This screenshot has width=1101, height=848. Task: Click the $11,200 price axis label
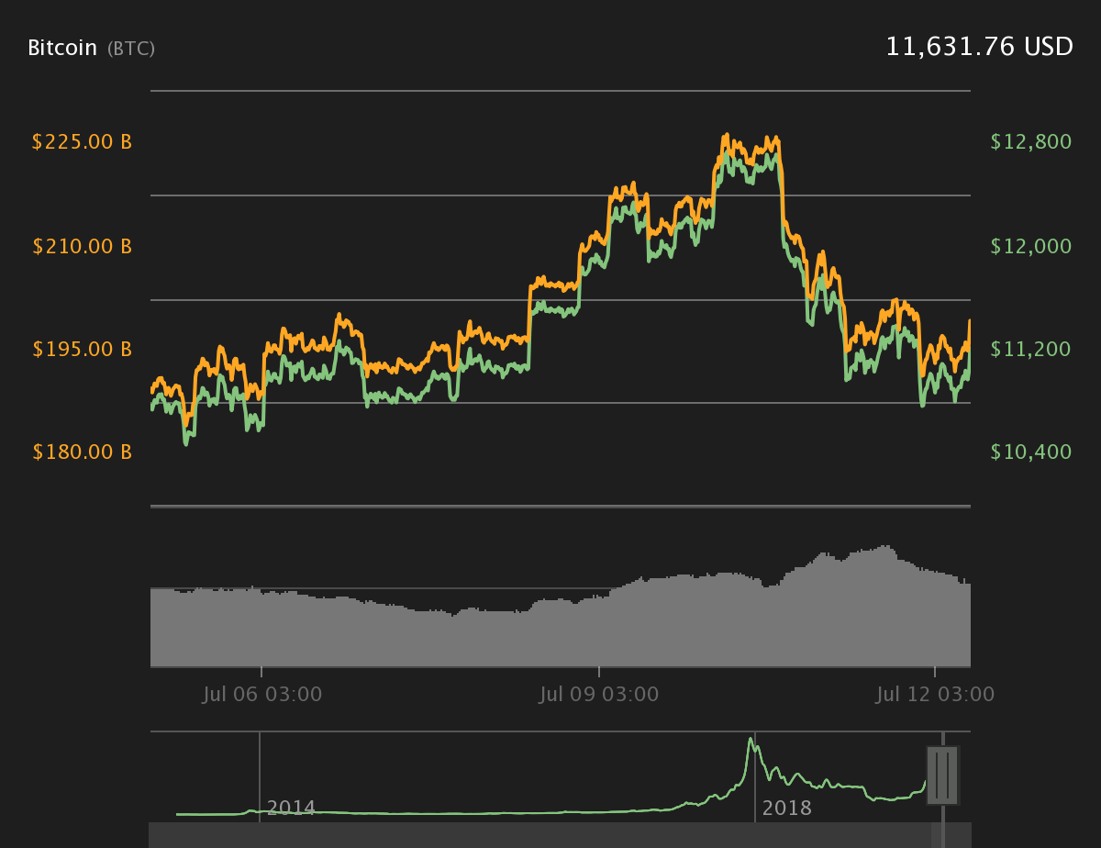click(1031, 349)
